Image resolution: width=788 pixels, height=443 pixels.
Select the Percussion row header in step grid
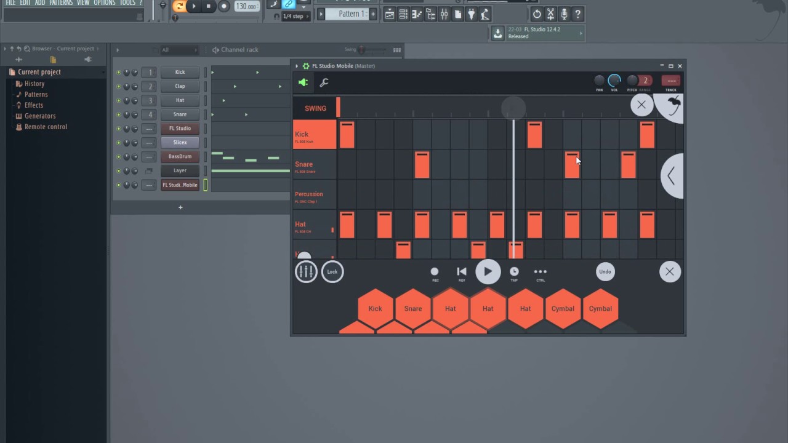(315, 194)
